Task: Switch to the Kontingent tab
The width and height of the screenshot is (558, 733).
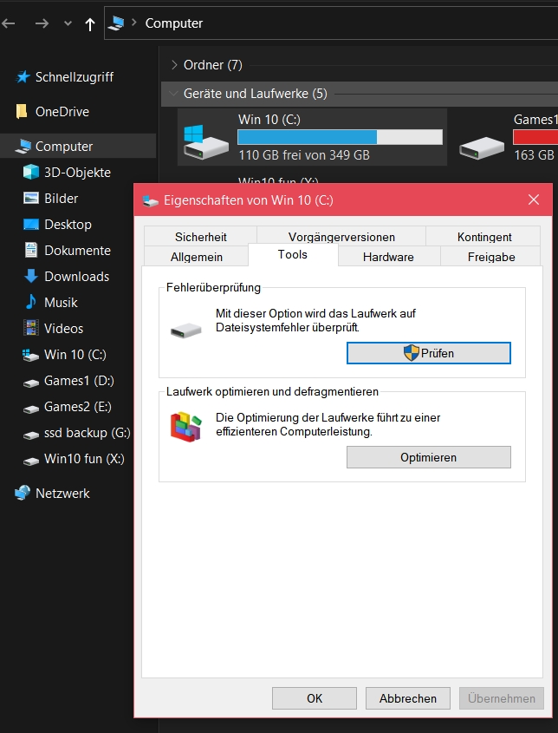Action: pos(484,237)
